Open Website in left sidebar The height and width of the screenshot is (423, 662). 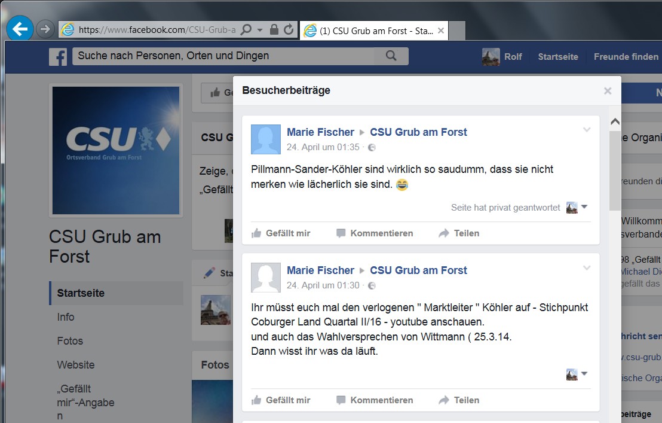coord(76,365)
